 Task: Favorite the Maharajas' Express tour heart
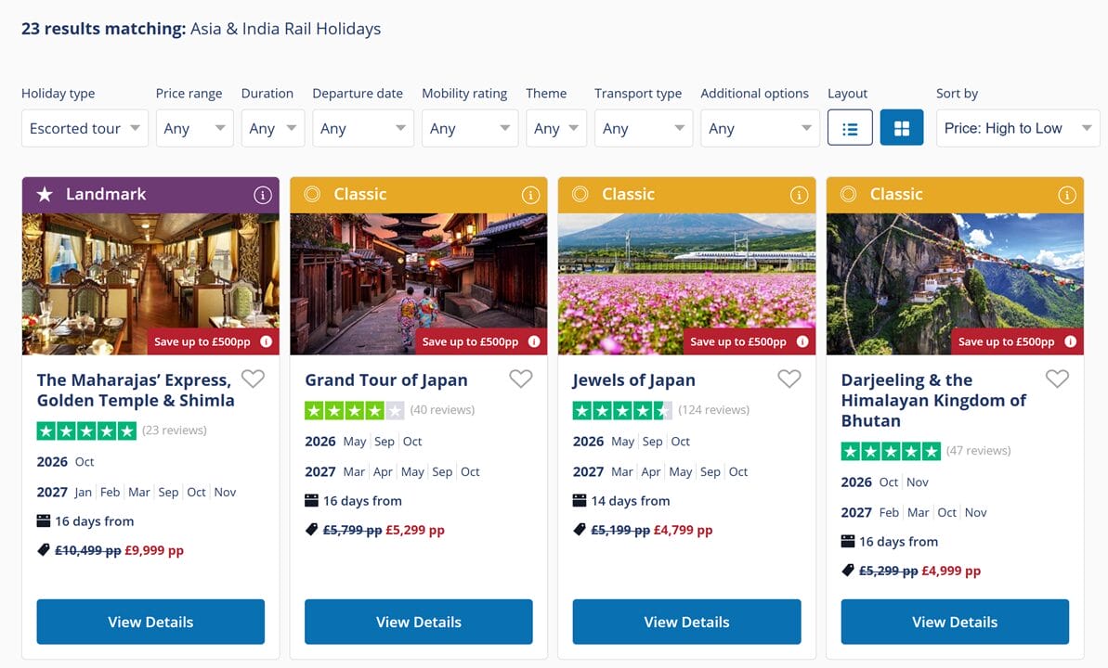[x=253, y=379]
